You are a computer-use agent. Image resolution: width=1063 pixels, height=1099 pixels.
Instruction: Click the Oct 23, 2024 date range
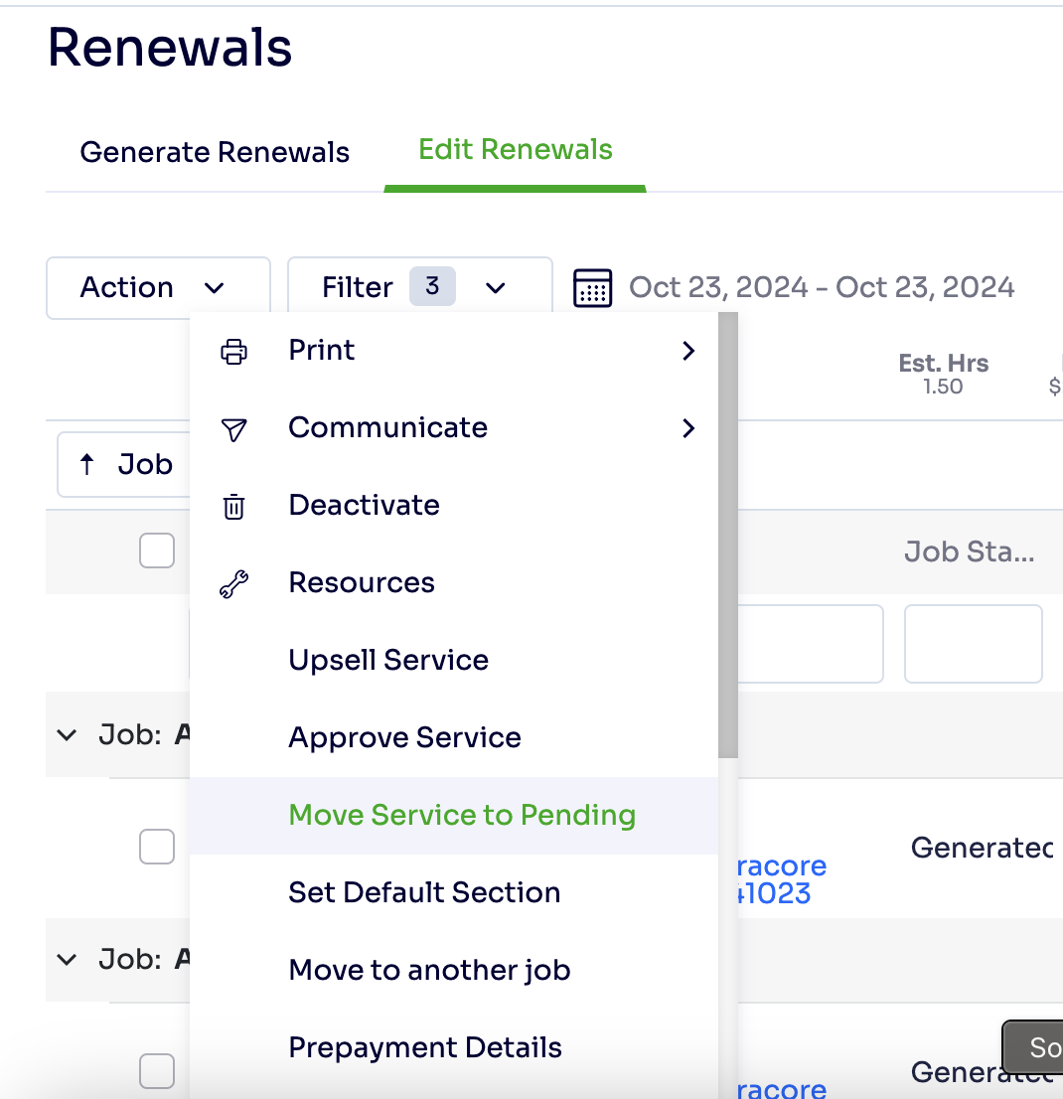click(x=822, y=288)
